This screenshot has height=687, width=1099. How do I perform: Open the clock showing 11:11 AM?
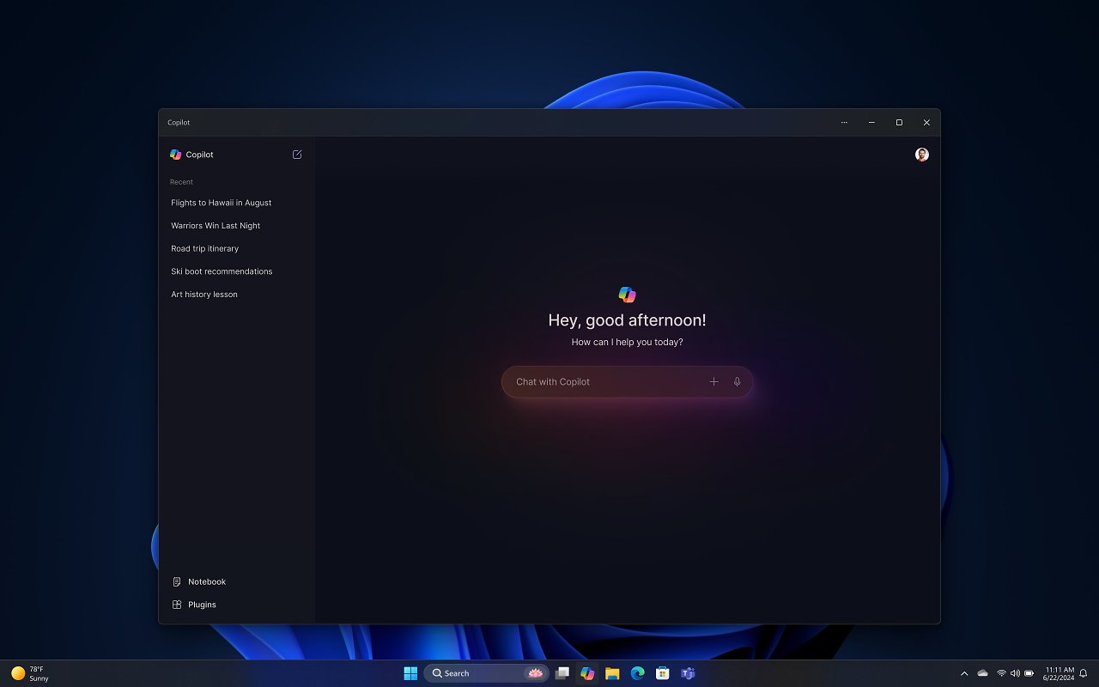tap(1060, 673)
